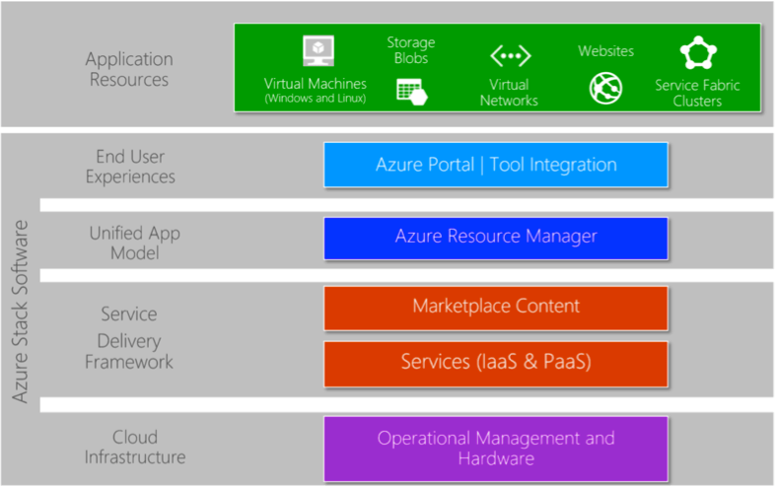Select the Websites globe icon

[605, 88]
